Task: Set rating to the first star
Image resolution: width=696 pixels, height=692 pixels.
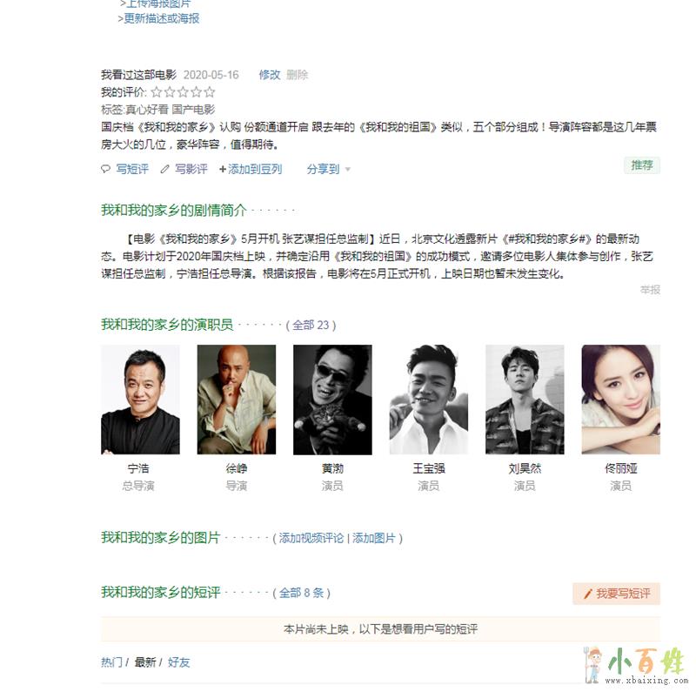Action: (x=157, y=92)
